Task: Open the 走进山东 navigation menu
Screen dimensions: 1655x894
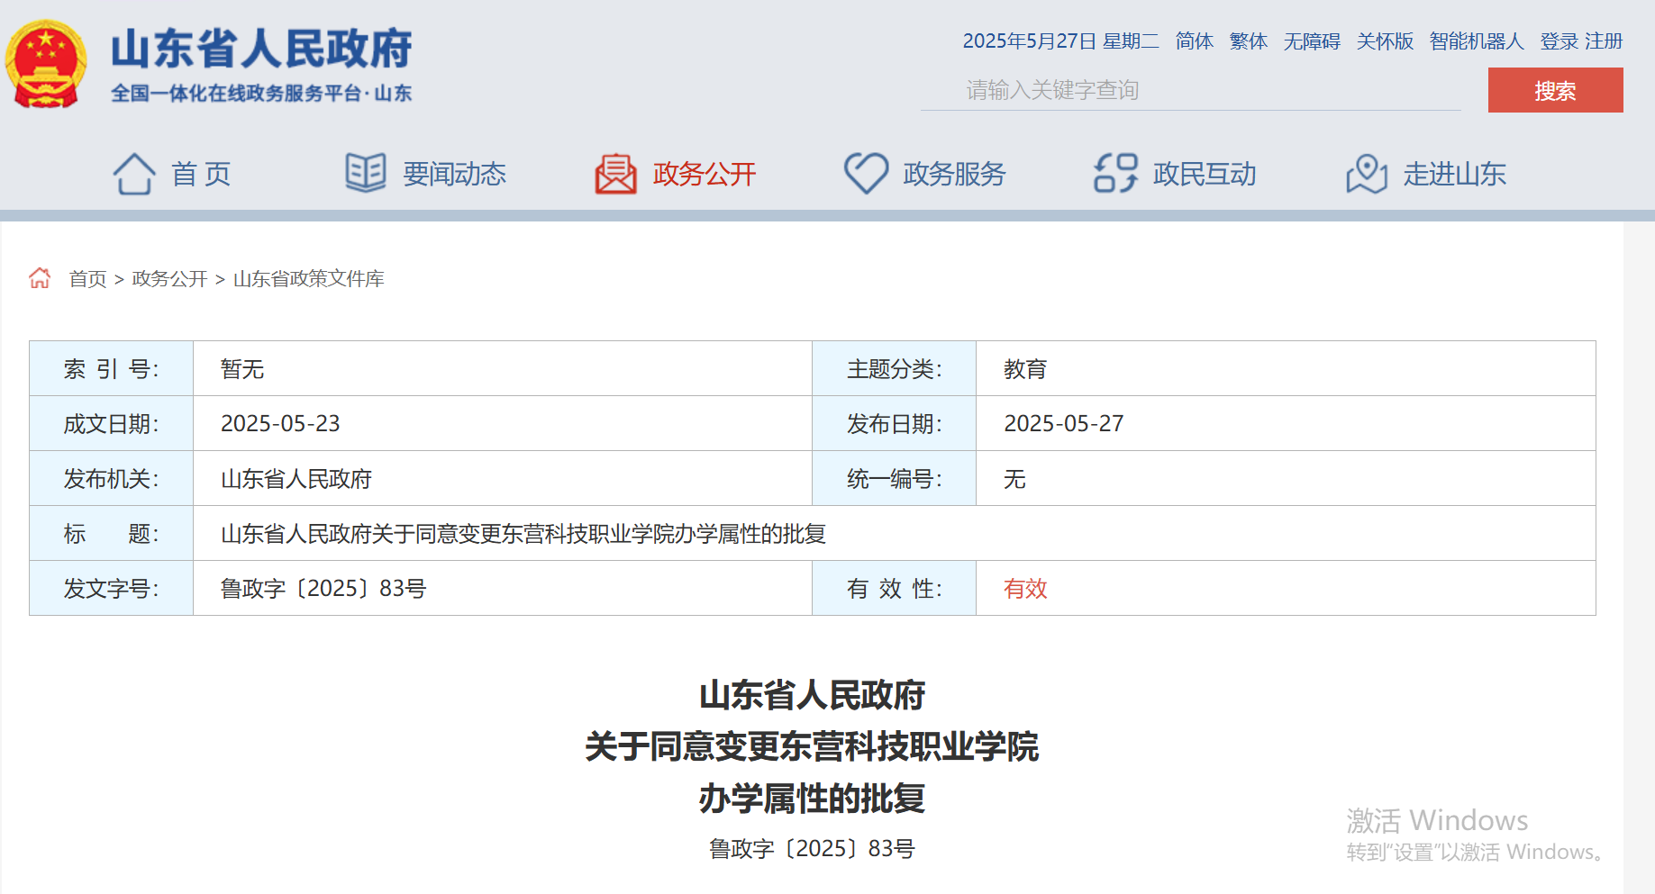Action: click(1455, 174)
